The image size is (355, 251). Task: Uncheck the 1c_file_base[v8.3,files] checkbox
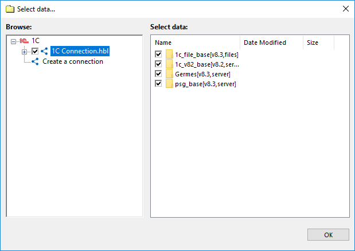point(158,54)
